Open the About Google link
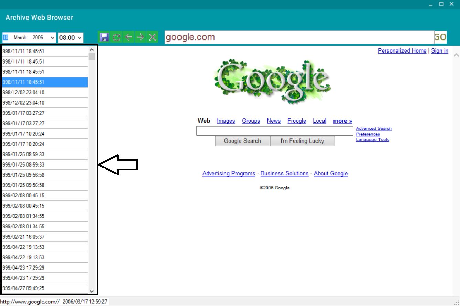The height and width of the screenshot is (306, 460). point(331,174)
